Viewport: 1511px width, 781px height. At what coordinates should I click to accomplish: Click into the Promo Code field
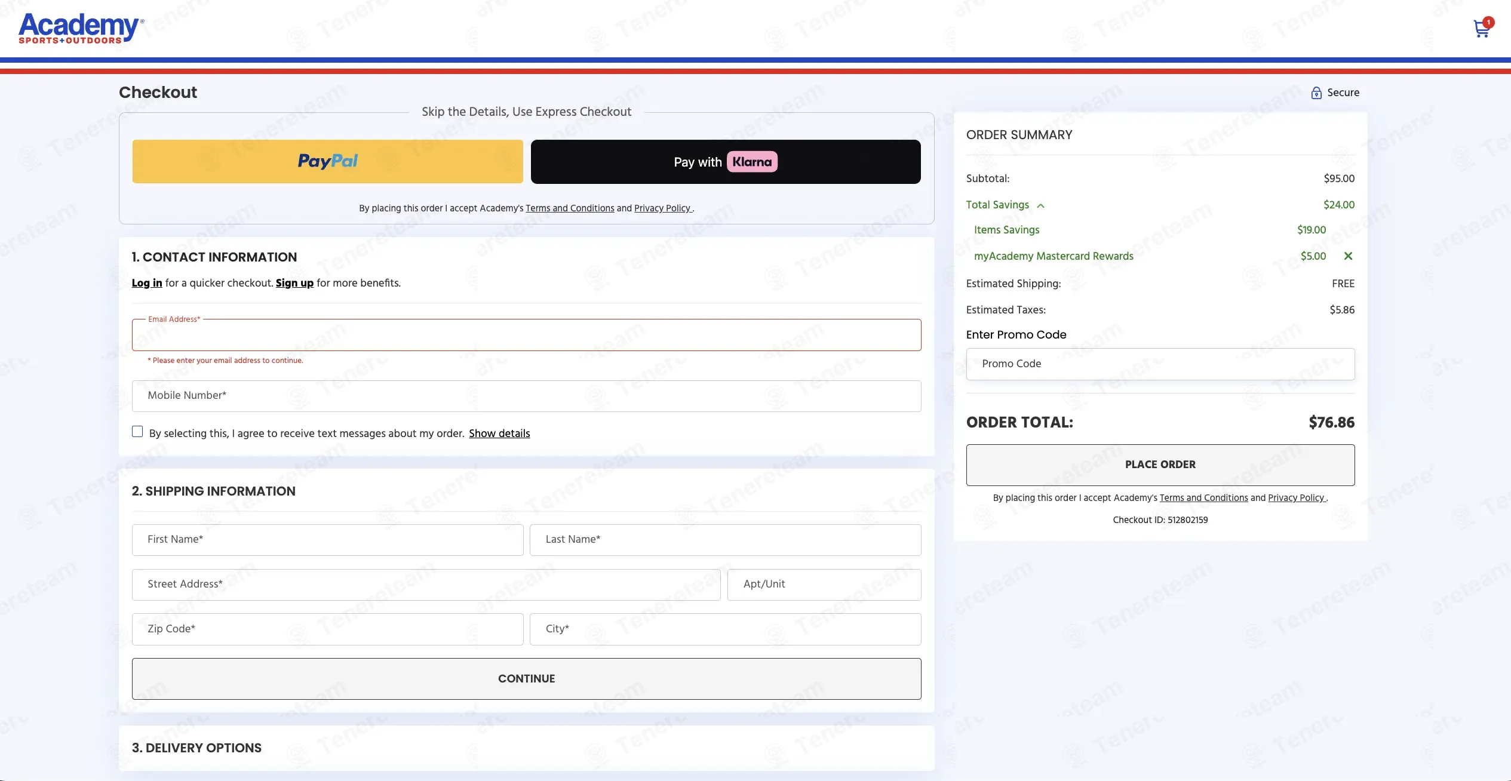1160,364
